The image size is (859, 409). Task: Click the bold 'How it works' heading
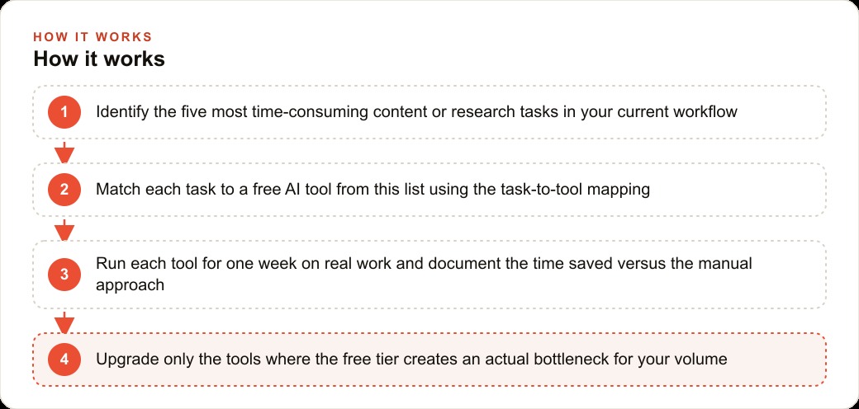coord(99,59)
